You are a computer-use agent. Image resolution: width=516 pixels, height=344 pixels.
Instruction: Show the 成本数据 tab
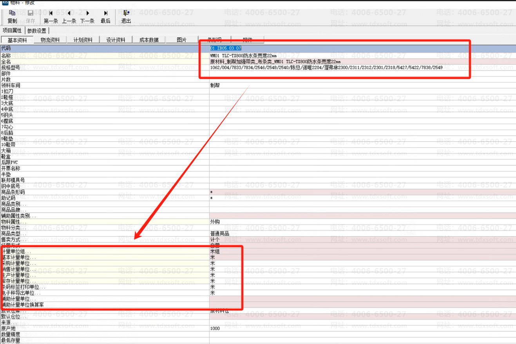[148, 40]
